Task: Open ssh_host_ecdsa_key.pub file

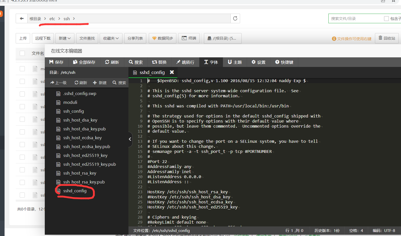Action: click(x=86, y=147)
